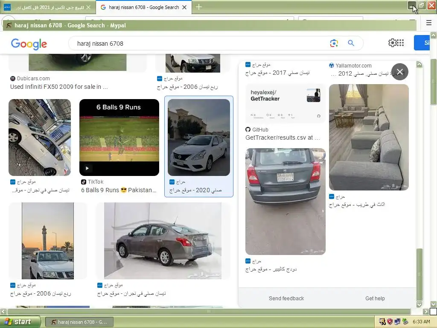Screen dimensions: 437x328
Task: Play the 6 Balls 9 Runs video
Action: pyautogui.click(x=87, y=168)
